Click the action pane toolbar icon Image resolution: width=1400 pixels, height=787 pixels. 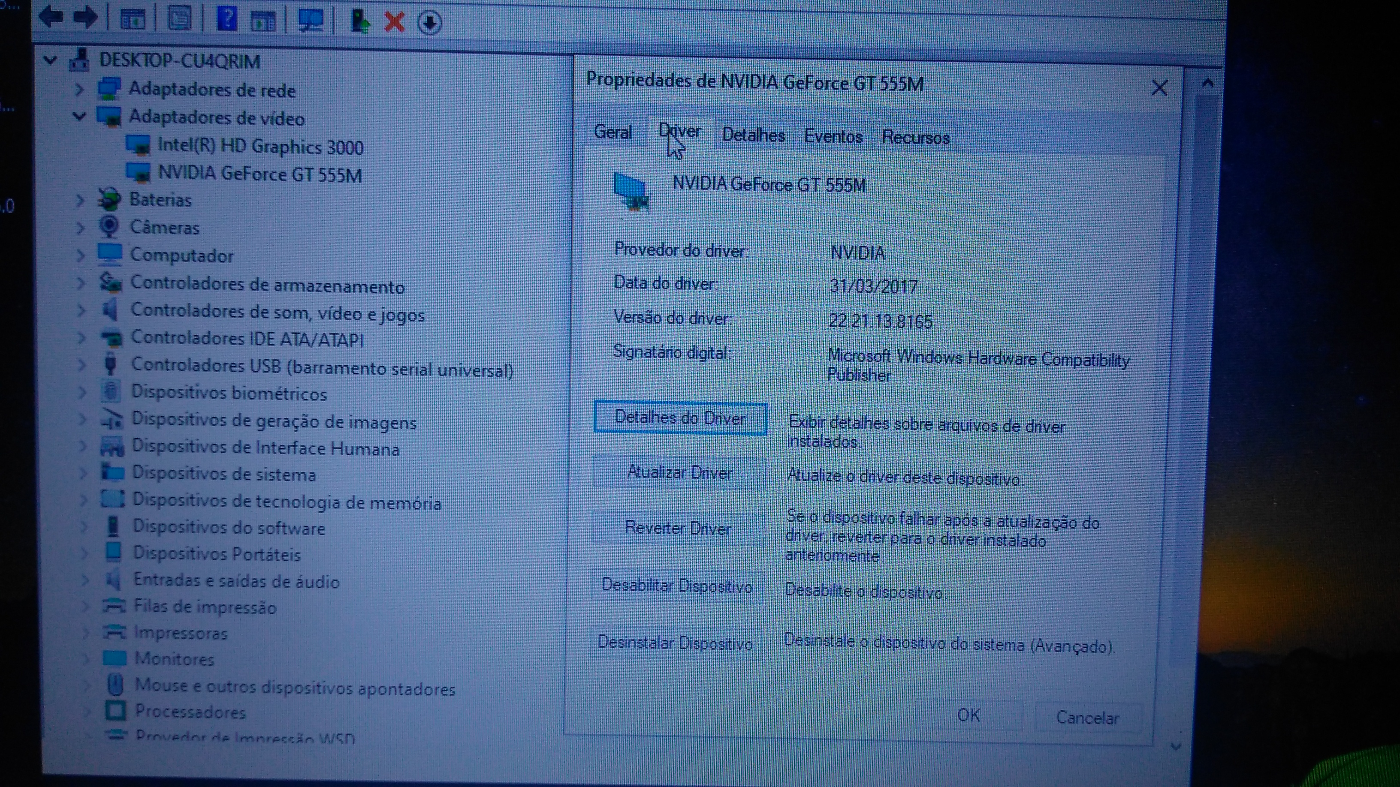tap(264, 22)
